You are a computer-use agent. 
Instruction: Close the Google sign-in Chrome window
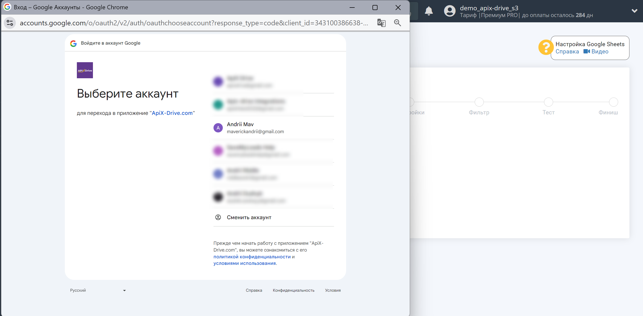point(398,8)
